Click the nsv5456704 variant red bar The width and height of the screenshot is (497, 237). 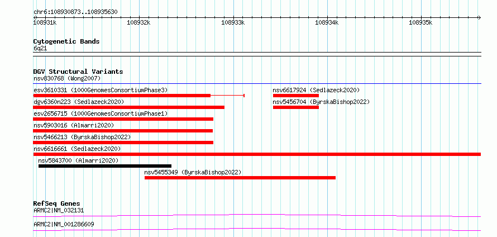[296, 107]
